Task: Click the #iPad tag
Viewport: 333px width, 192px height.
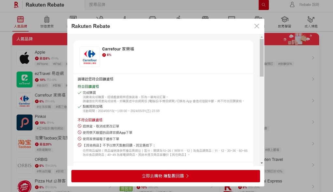Action: (57, 64)
